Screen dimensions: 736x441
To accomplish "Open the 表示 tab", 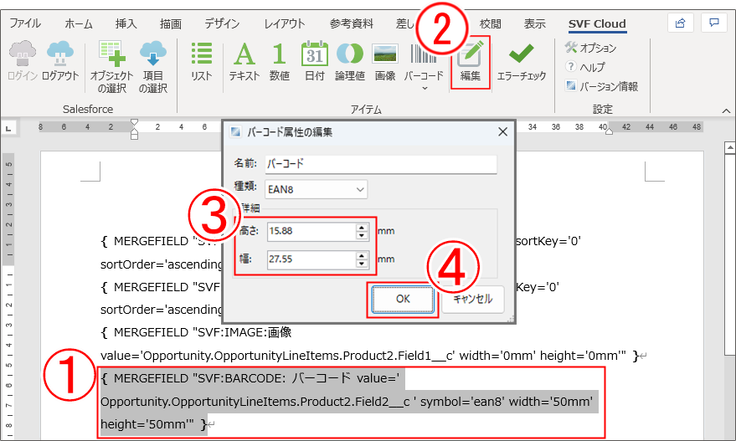I will pyautogui.click(x=535, y=23).
